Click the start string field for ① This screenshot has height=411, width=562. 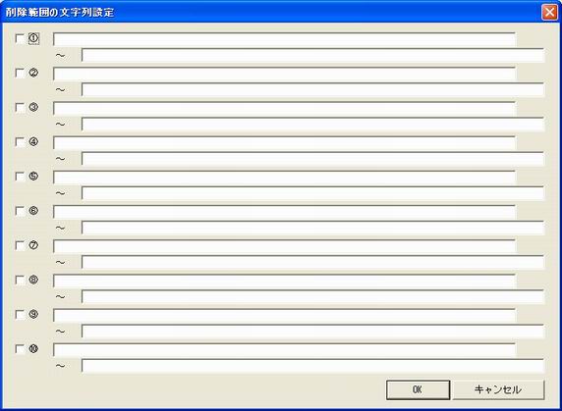[x=285, y=39]
